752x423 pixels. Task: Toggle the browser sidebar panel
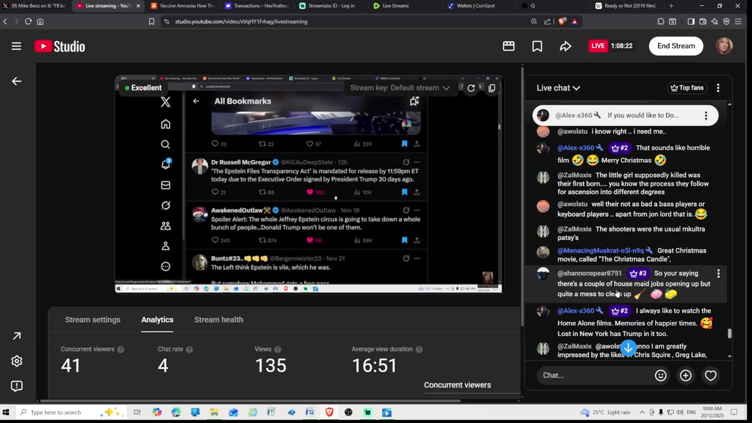pyautogui.click(x=691, y=21)
